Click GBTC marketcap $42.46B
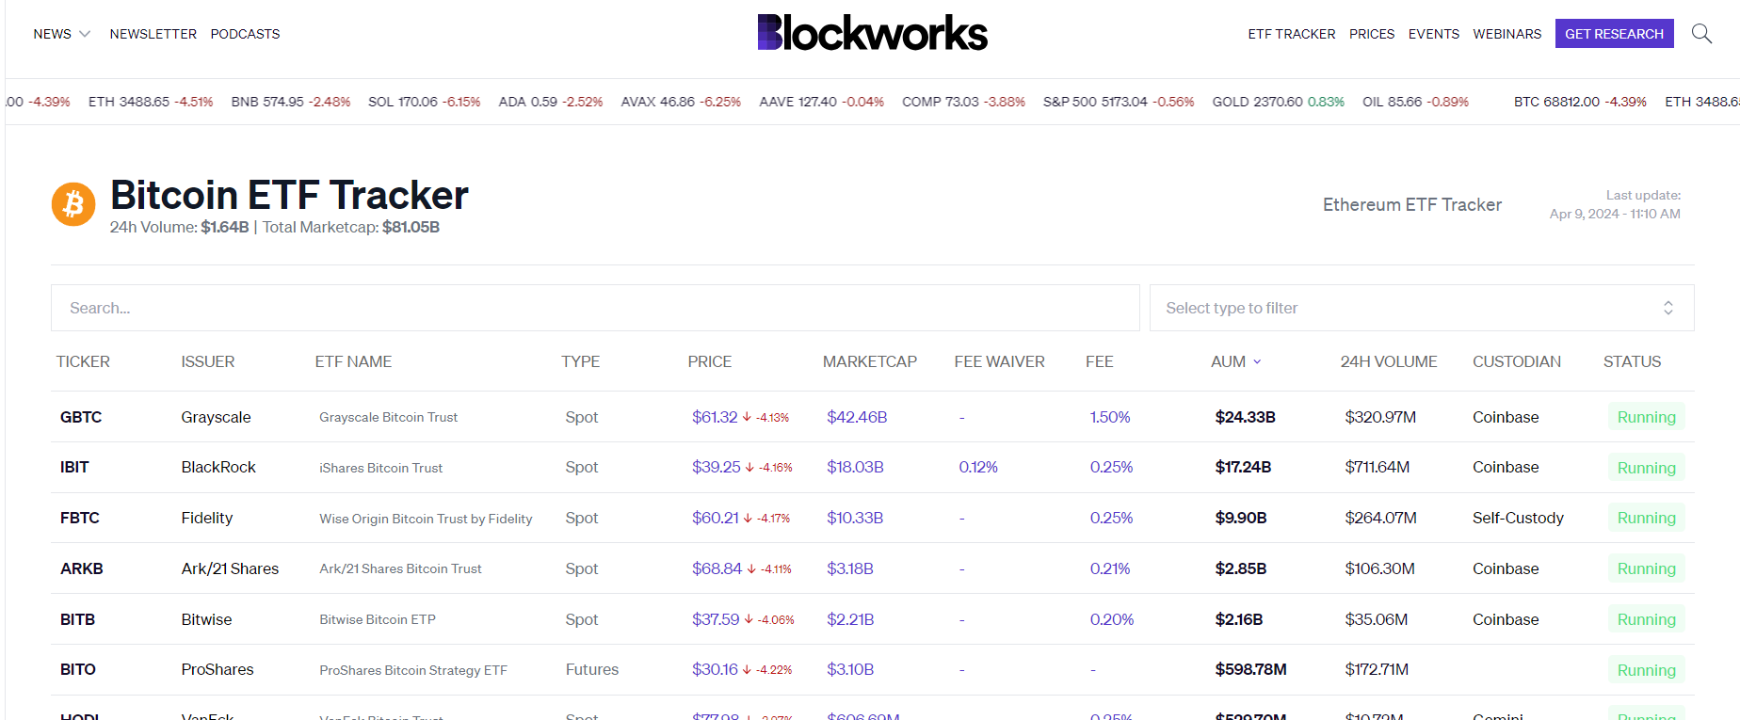The width and height of the screenshot is (1740, 720). click(857, 417)
